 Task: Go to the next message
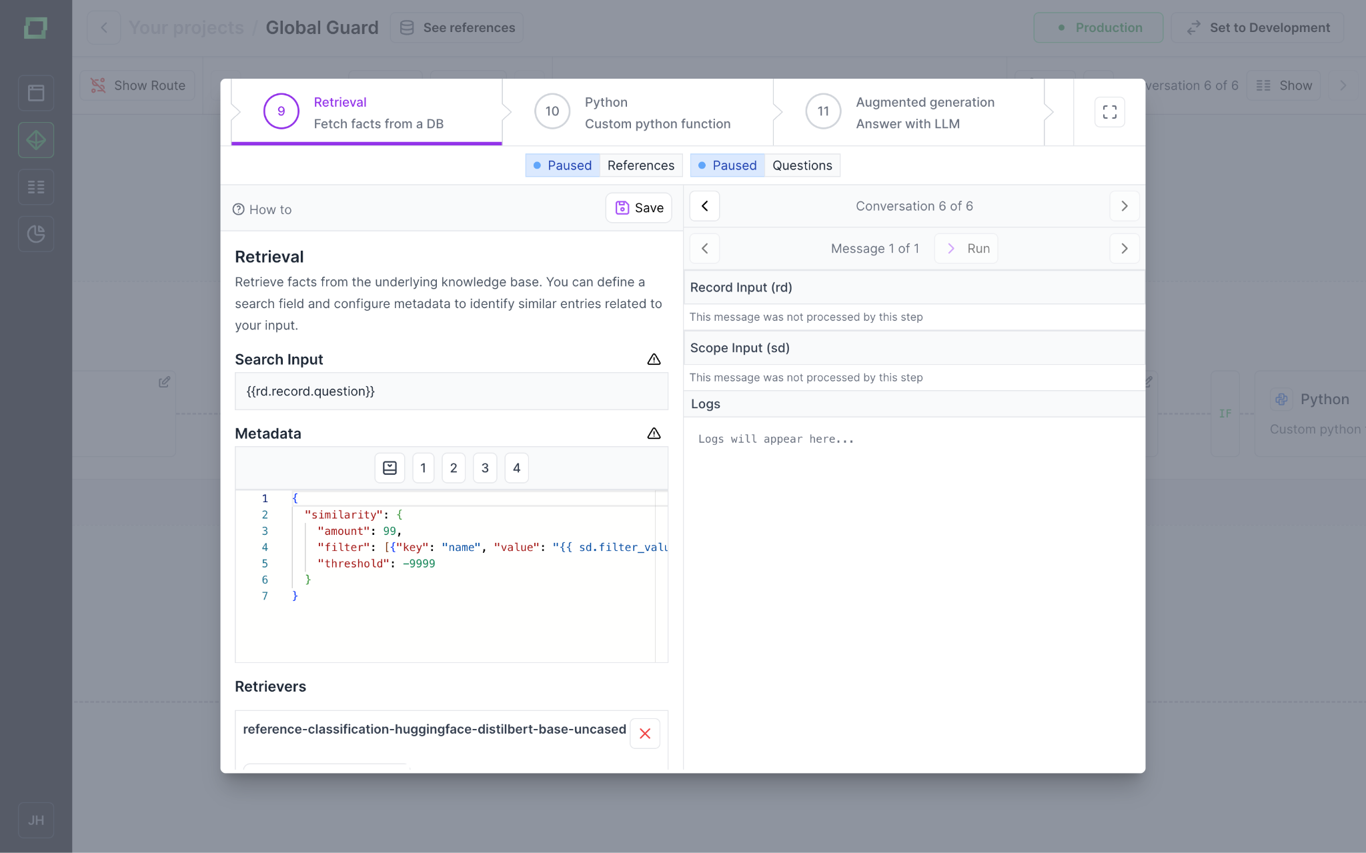coord(1124,249)
